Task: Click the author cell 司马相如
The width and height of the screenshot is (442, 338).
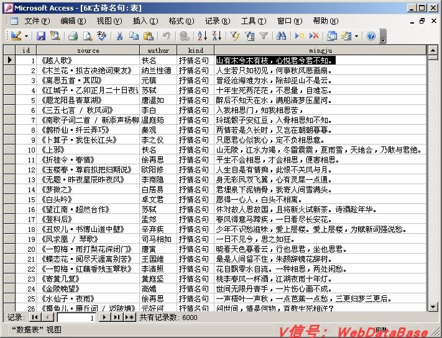Action: pyautogui.click(x=158, y=239)
